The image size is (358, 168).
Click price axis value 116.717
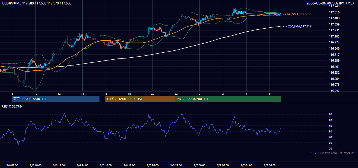pos(334,55)
